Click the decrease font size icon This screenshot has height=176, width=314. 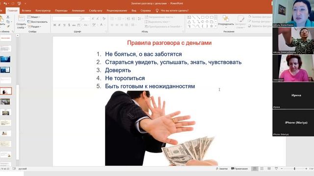coord(98,19)
